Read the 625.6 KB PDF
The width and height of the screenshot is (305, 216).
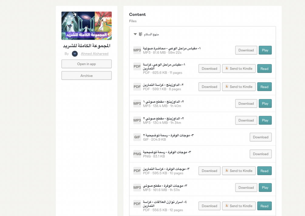point(264,69)
